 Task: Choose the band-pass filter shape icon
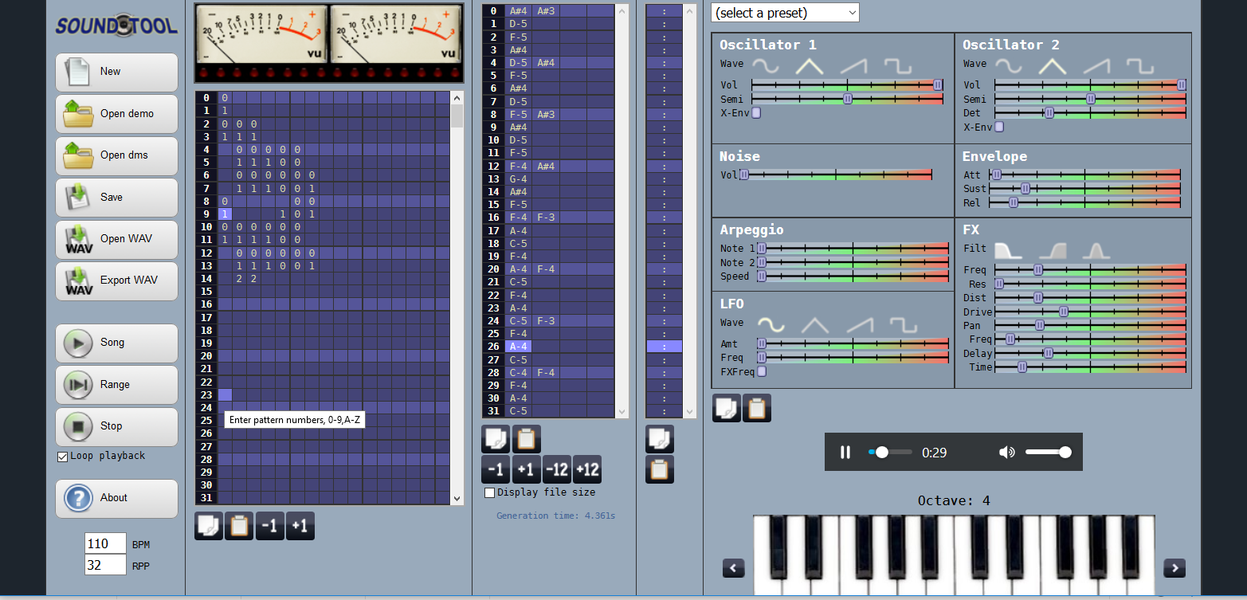click(x=1096, y=250)
